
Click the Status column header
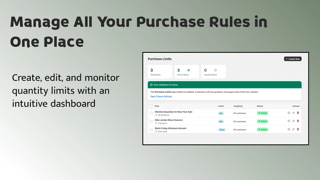[260, 106]
